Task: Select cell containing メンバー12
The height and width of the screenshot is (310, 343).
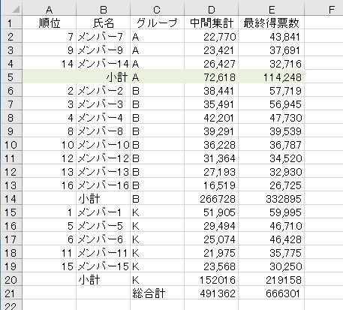Action: tap(103, 158)
